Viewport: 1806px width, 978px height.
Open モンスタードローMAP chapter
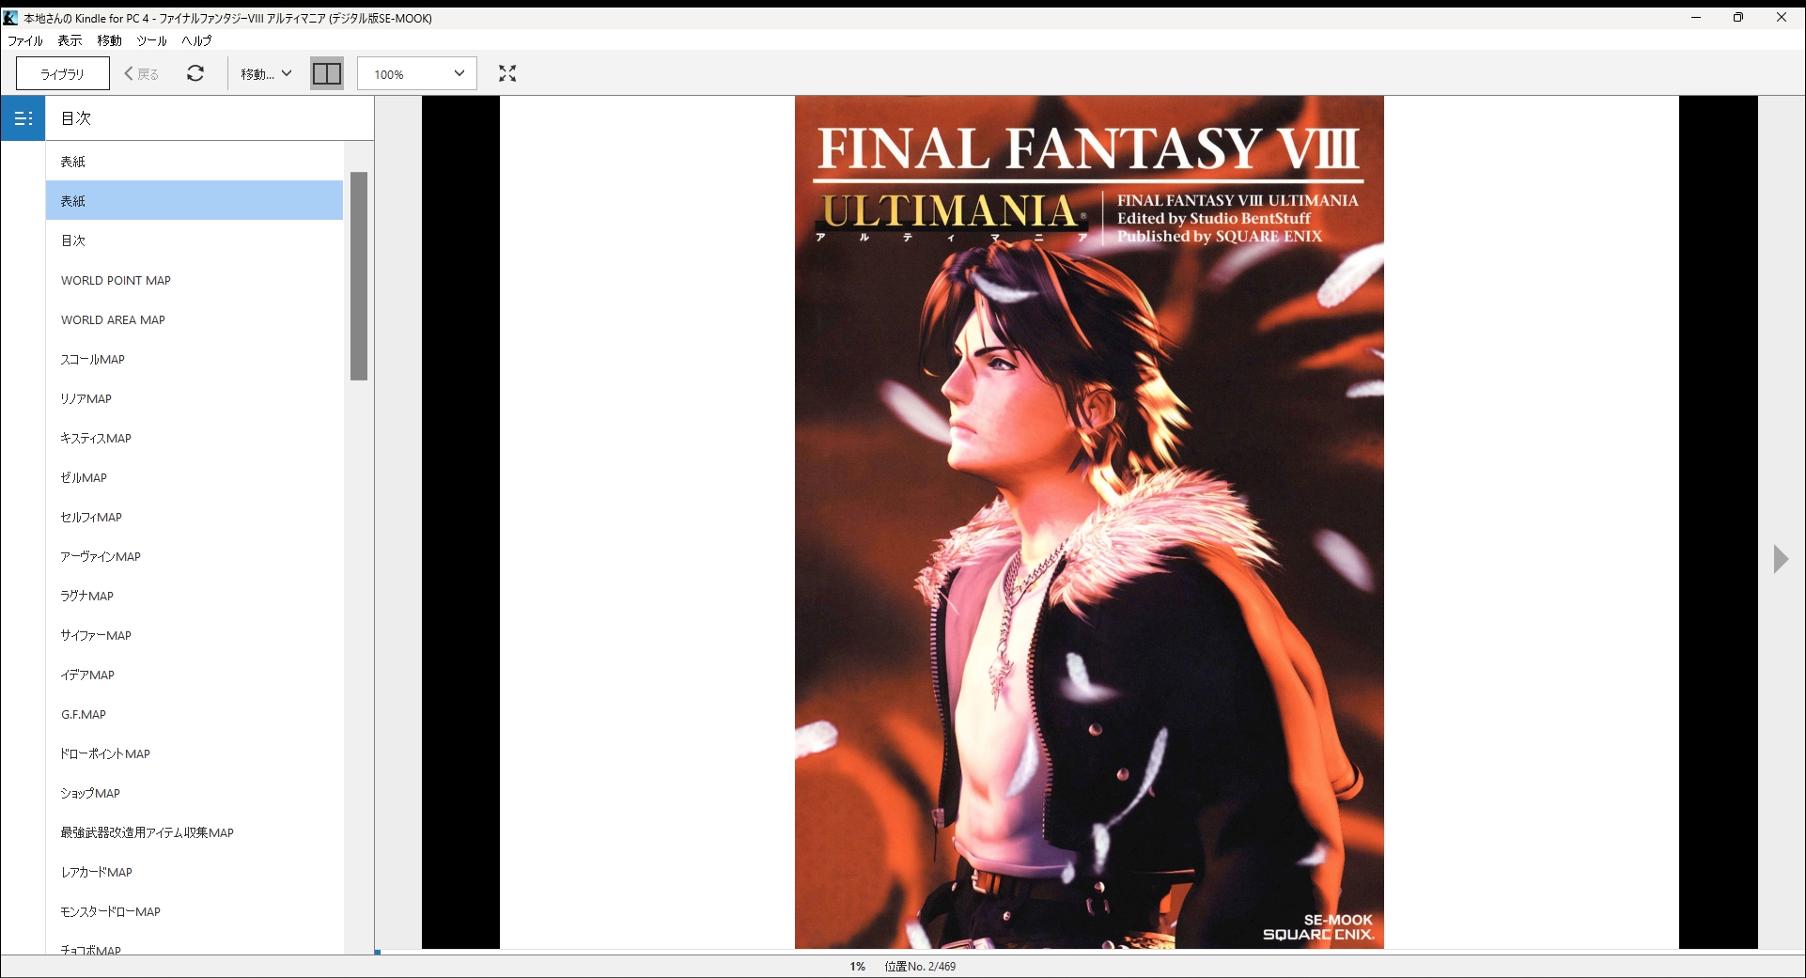[195, 911]
